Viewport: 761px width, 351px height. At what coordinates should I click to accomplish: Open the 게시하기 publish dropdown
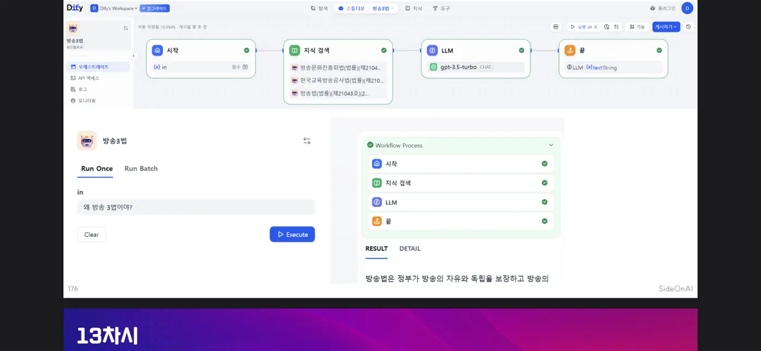(x=666, y=27)
